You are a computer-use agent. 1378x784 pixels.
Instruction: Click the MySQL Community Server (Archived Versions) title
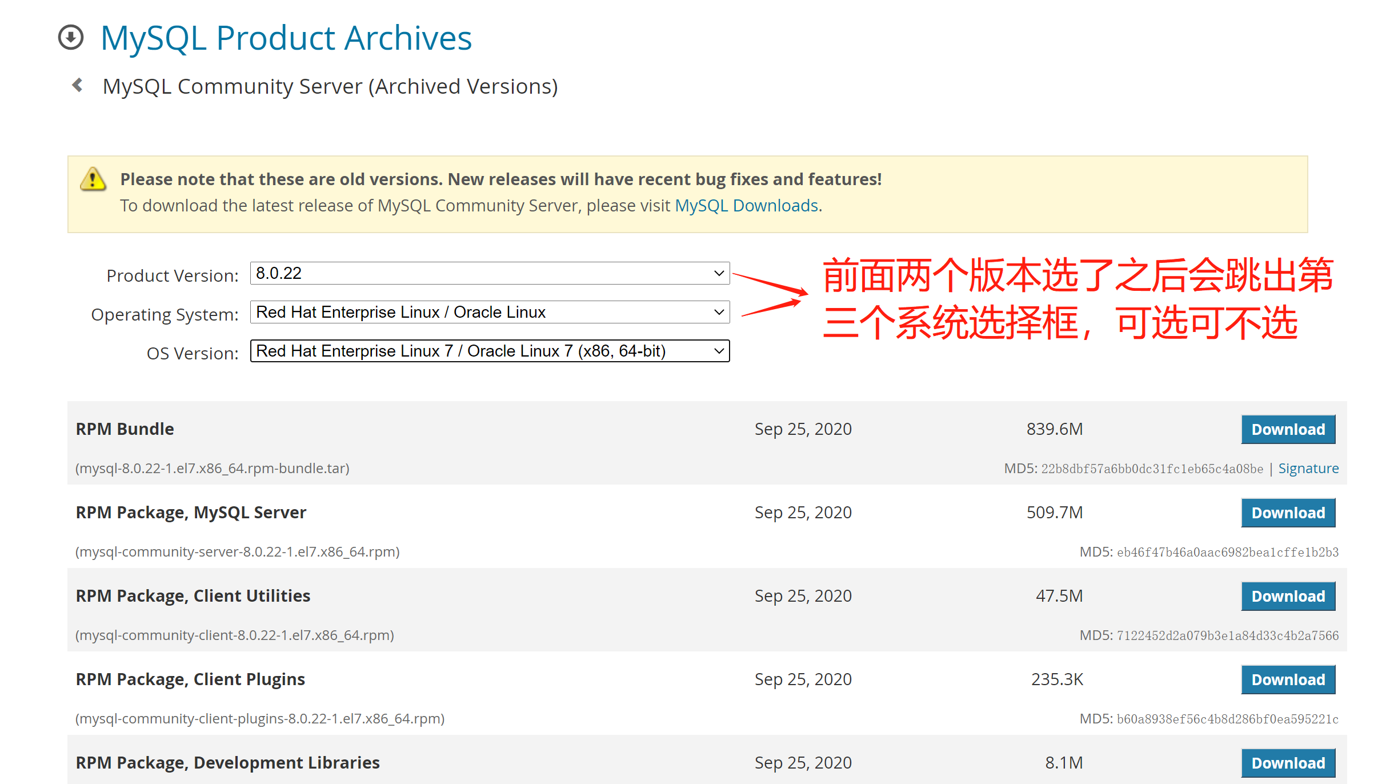point(330,86)
